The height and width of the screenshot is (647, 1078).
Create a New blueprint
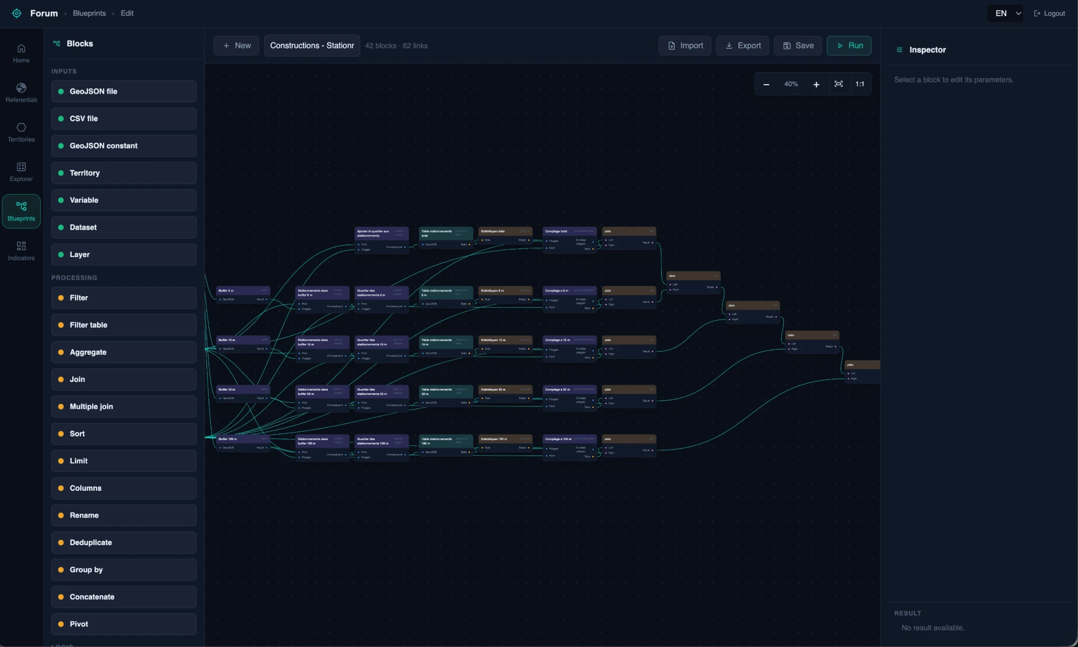[x=237, y=46]
